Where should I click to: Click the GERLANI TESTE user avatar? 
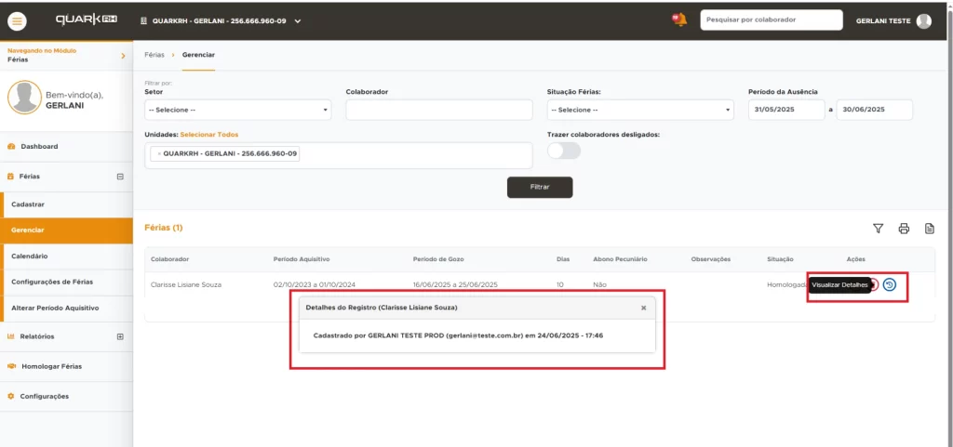tap(923, 20)
